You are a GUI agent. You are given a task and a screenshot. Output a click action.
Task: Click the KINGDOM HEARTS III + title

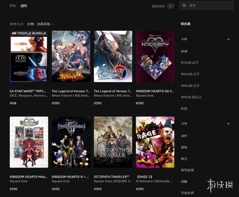point(70,177)
